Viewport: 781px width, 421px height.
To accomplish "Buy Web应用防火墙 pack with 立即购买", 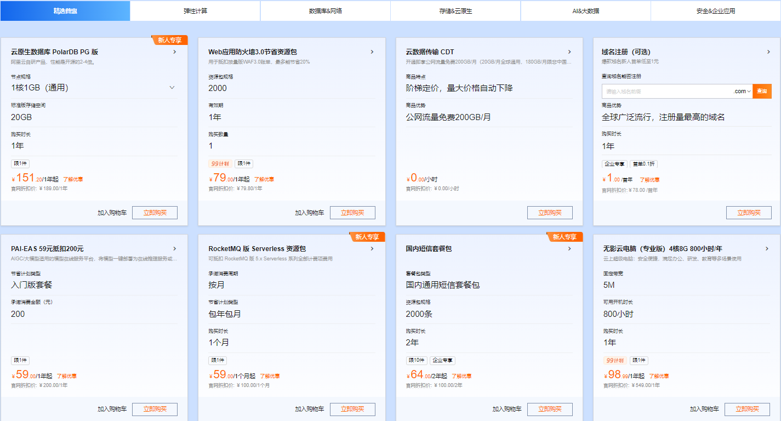I will (352, 213).
